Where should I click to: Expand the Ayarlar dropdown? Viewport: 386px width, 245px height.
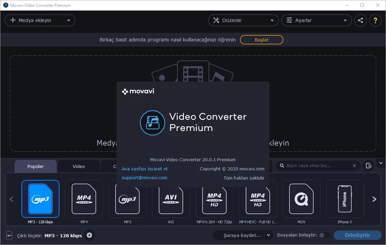[316, 20]
